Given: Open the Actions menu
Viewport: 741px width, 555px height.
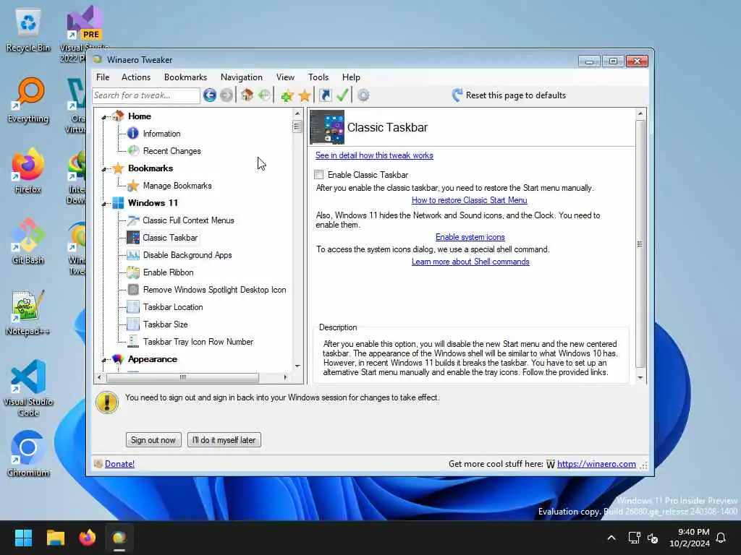Looking at the screenshot, I should tap(135, 77).
